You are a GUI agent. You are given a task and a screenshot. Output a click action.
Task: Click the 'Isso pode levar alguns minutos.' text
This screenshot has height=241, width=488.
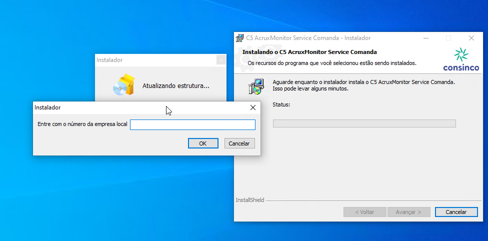[x=310, y=88]
